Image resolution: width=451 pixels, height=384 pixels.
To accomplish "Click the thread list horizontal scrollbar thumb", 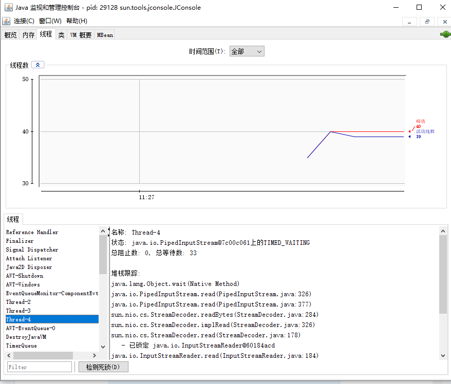I will (43, 356).
